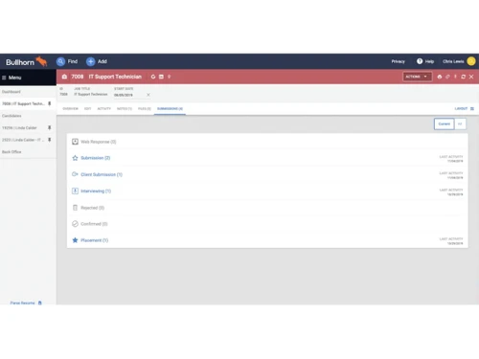Click the Submission star outline icon
479x359 pixels.
pyautogui.click(x=75, y=158)
